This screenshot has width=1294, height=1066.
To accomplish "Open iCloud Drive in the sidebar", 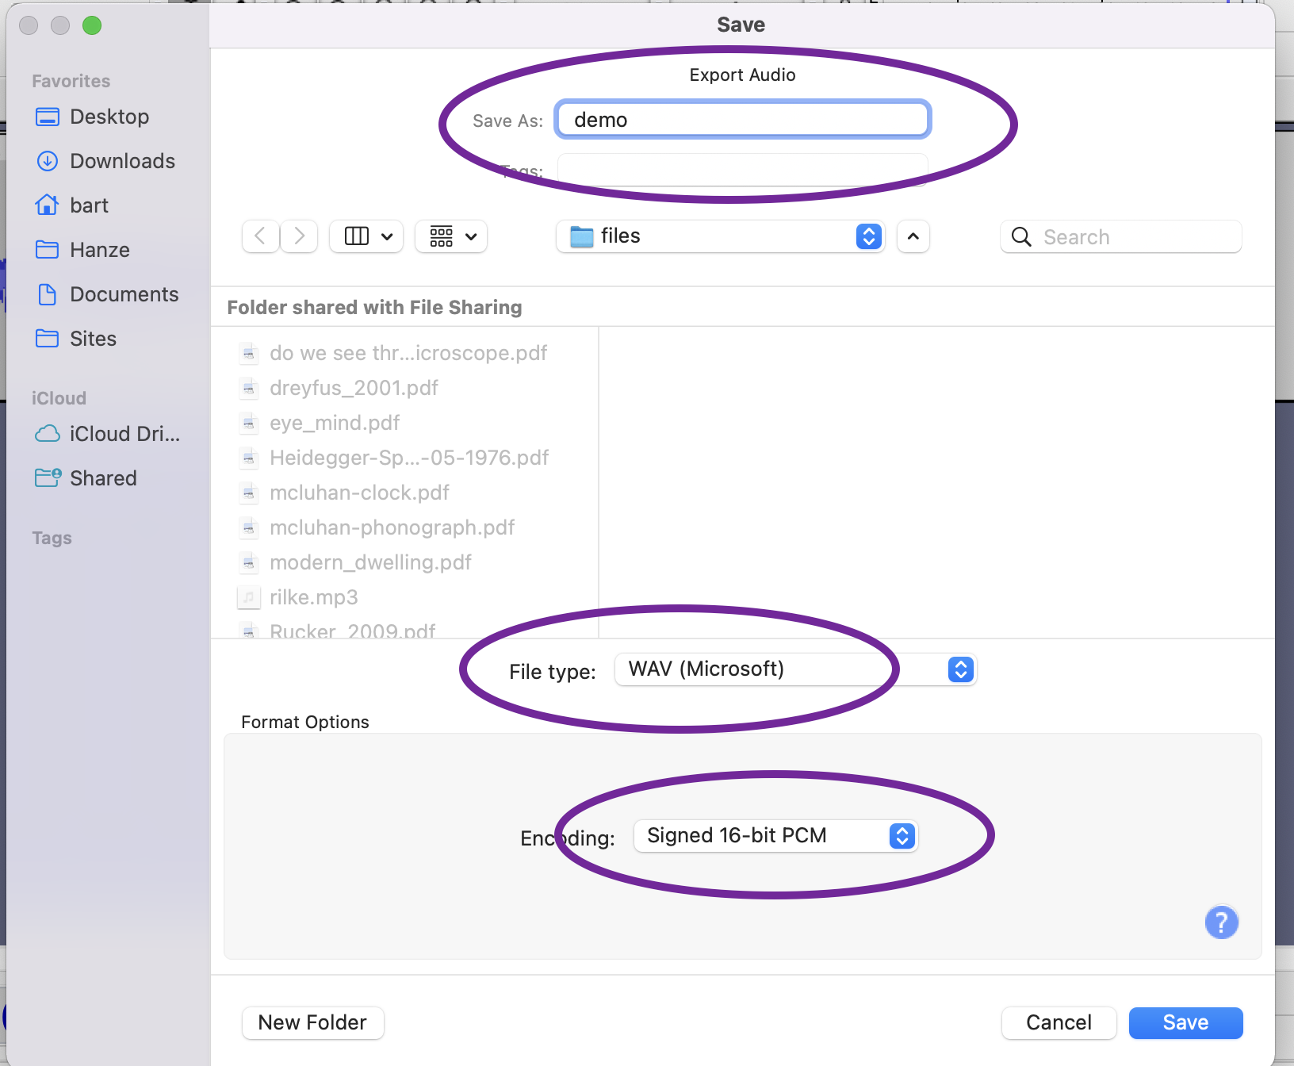I will 124,434.
